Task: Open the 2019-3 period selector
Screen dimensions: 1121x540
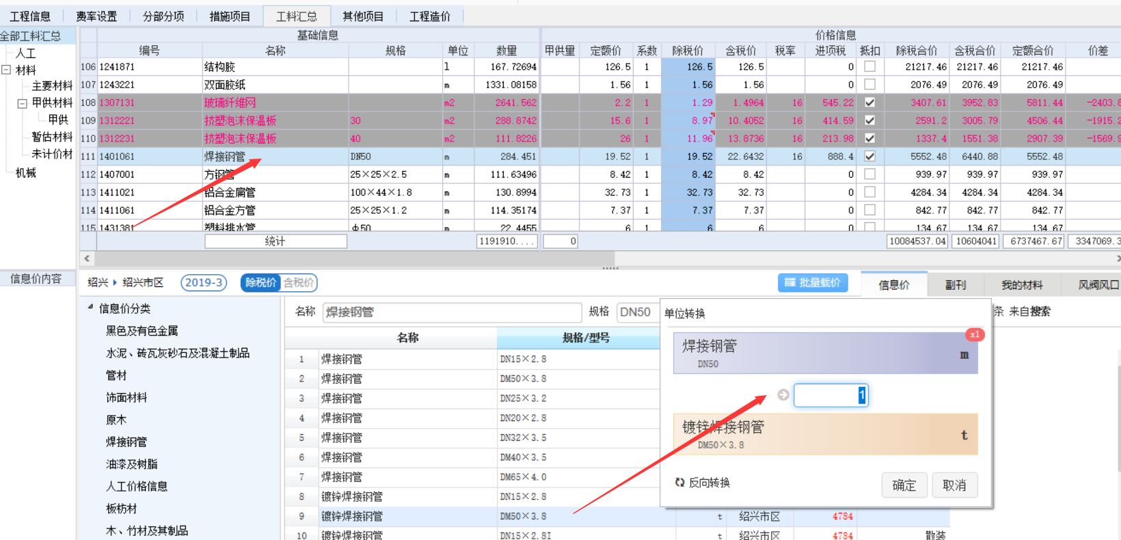Action: pos(204,282)
